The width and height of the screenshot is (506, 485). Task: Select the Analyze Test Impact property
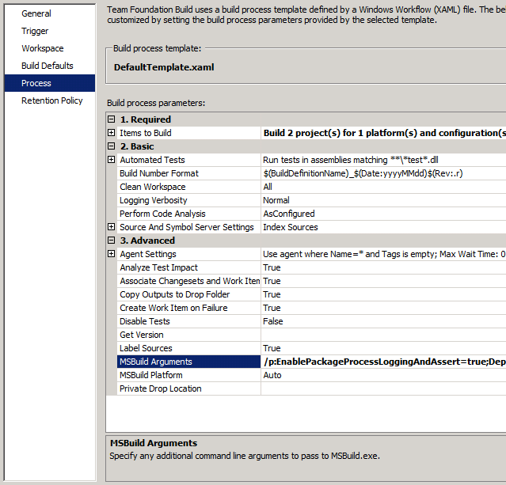coord(188,267)
